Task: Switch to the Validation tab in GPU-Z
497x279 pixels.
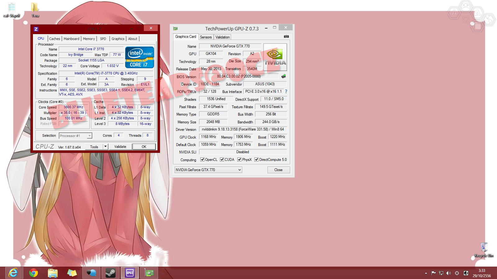Action: coord(223,37)
